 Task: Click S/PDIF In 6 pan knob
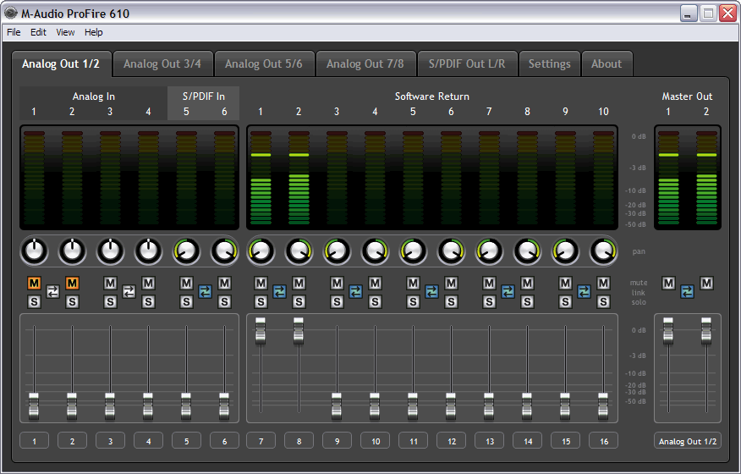[x=224, y=251]
